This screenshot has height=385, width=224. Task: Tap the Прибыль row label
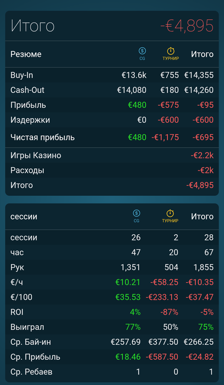tap(28, 105)
